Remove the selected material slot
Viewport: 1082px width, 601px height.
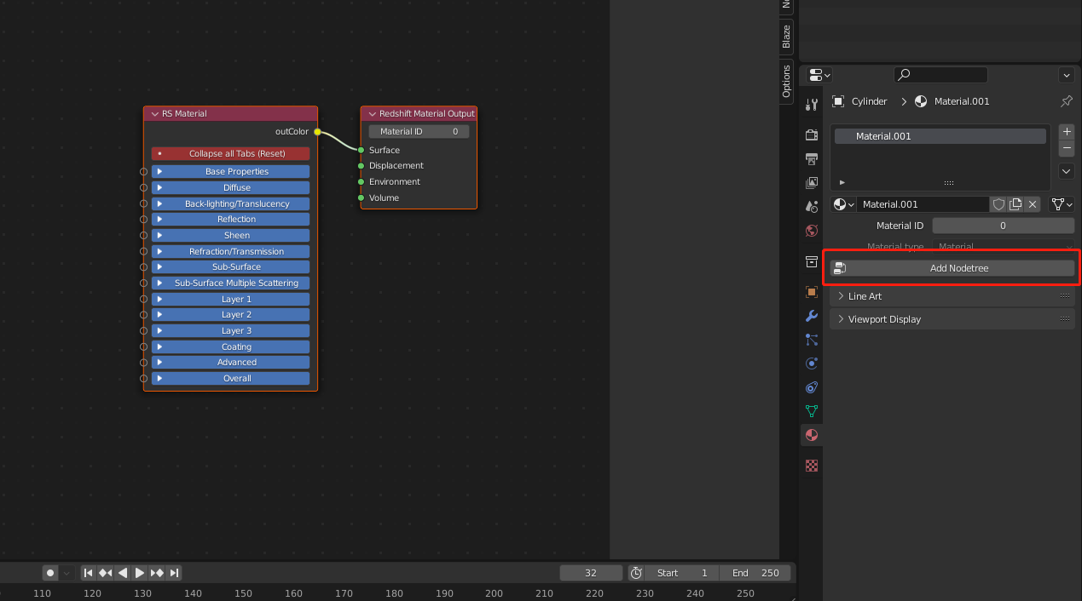1067,148
